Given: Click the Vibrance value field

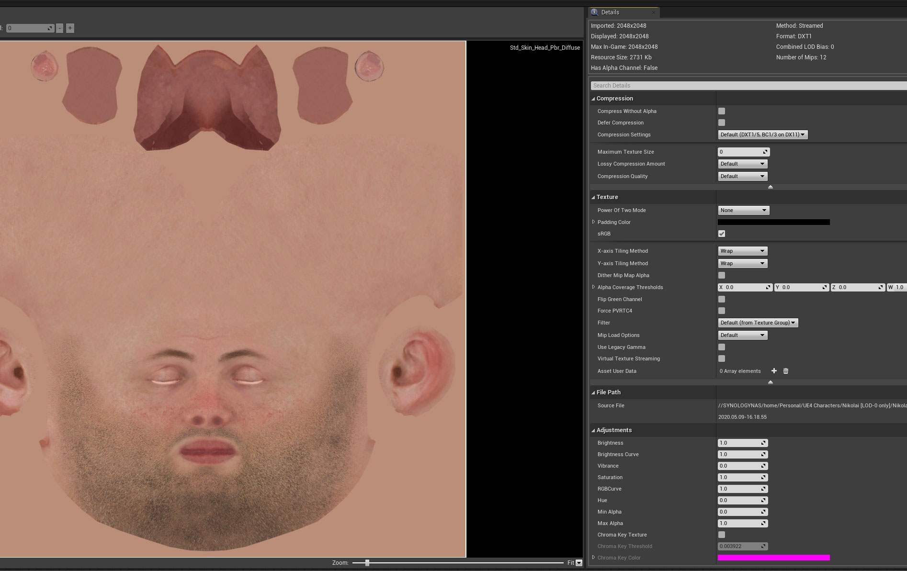Looking at the screenshot, I should [742, 466].
